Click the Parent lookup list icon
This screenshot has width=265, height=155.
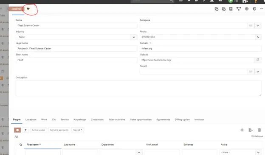tap(251, 72)
